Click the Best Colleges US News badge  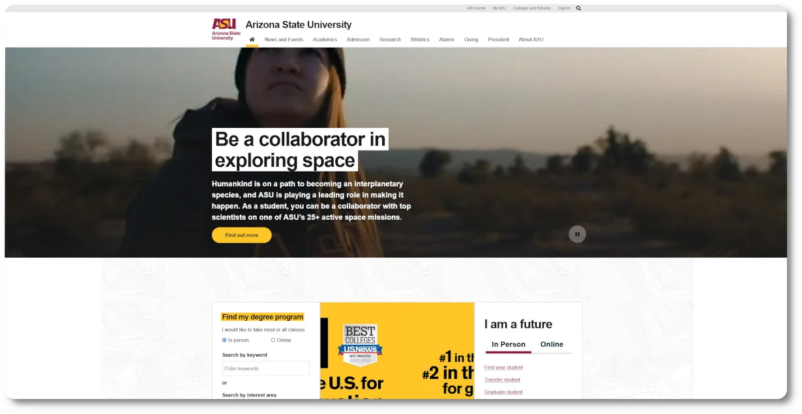(360, 345)
